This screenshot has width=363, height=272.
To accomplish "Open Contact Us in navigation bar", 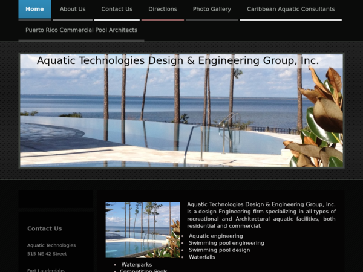I will click(117, 9).
